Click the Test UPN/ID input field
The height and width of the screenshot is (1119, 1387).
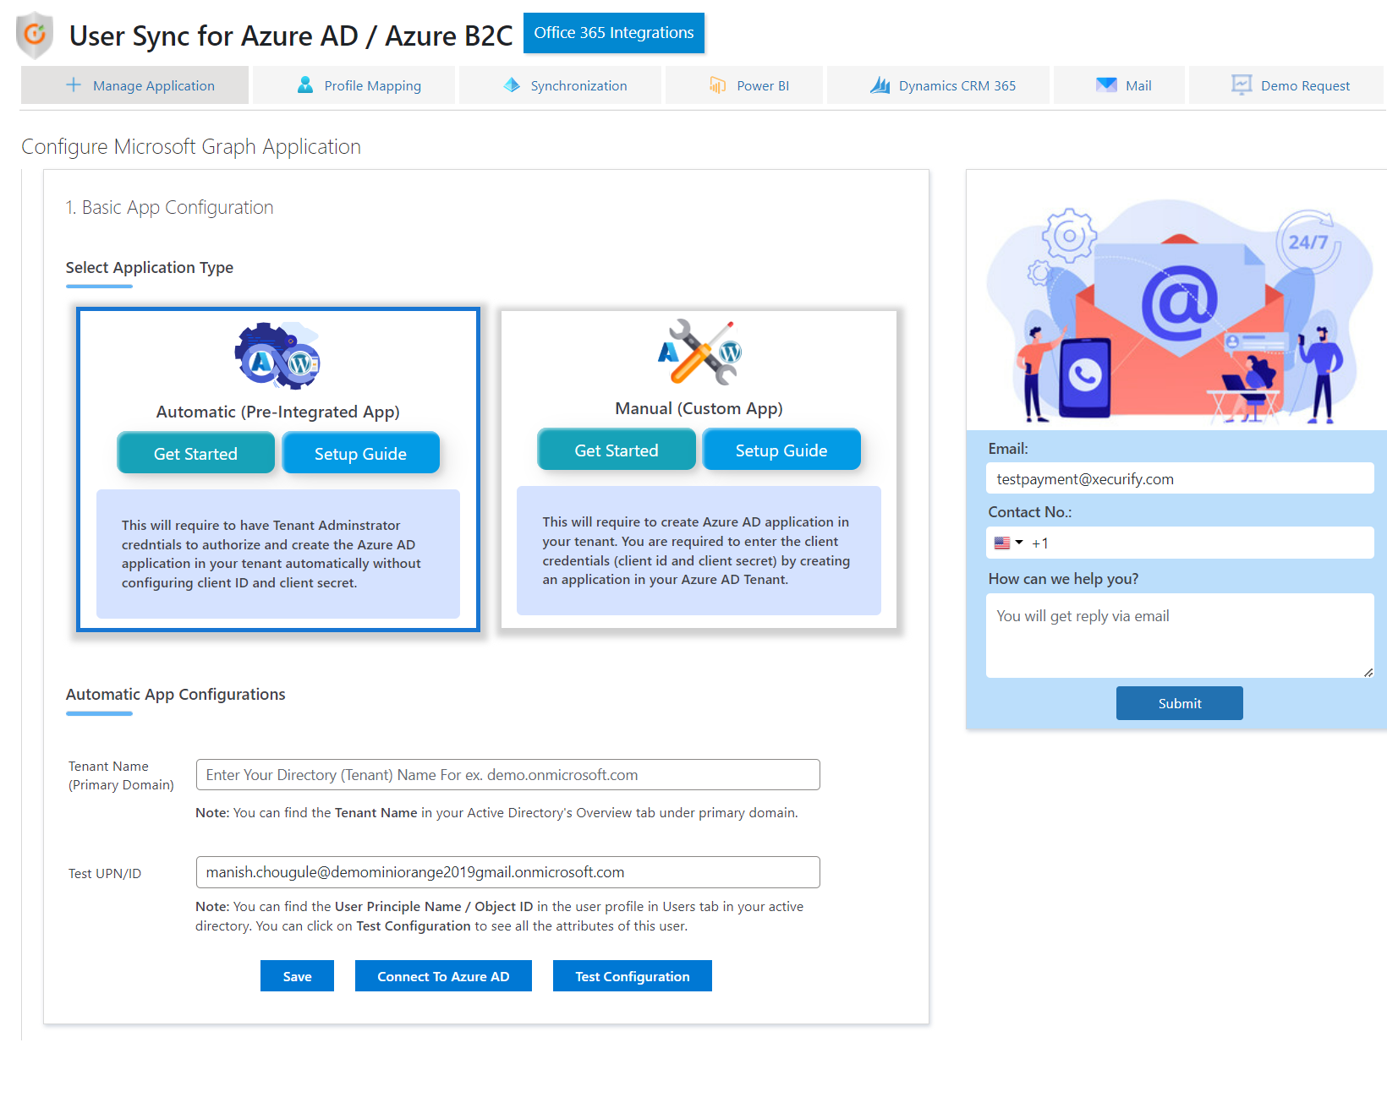coord(508,872)
